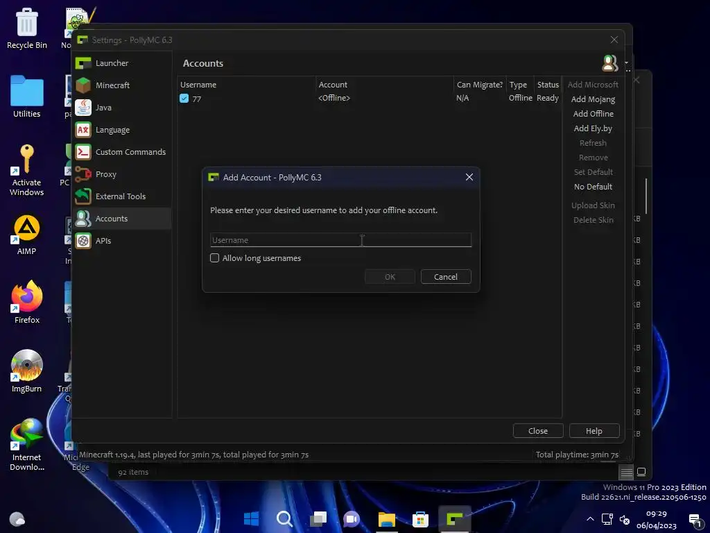Click Add Ely.by account option
710x533 pixels.
(x=593, y=128)
